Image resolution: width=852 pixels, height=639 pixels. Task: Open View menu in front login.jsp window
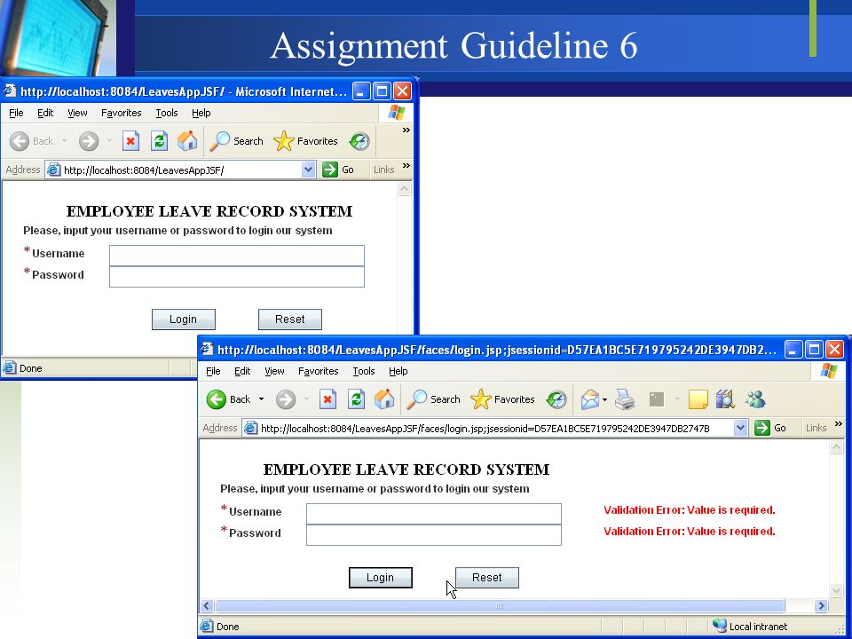[274, 371]
